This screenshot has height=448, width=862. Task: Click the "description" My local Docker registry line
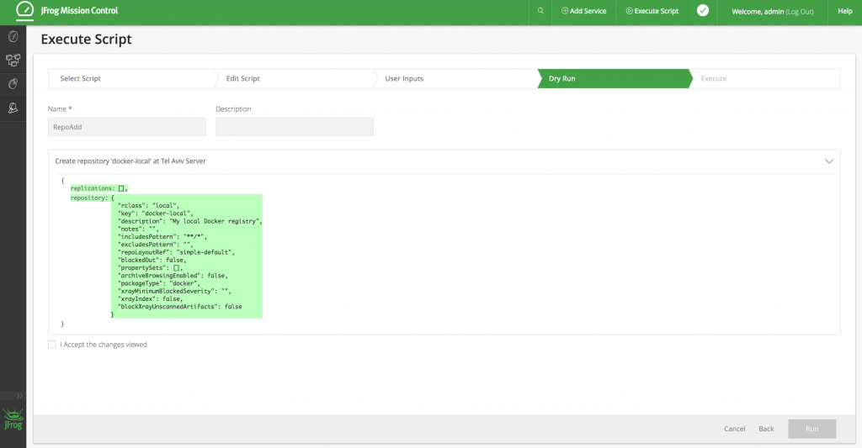[x=190, y=221]
